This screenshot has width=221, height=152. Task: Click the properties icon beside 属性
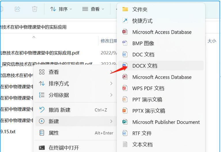click(x=42, y=133)
